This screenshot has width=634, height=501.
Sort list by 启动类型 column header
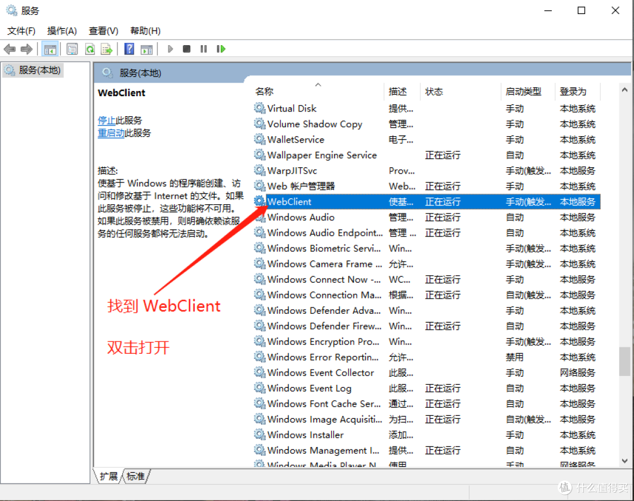tap(523, 92)
